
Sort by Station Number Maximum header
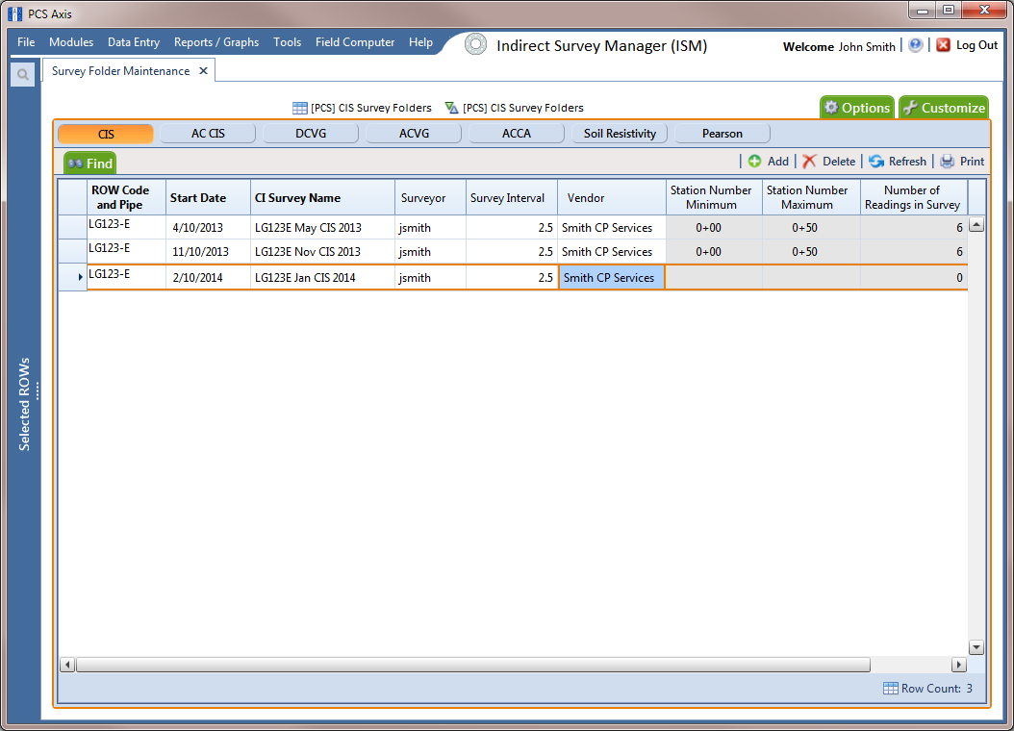(811, 197)
